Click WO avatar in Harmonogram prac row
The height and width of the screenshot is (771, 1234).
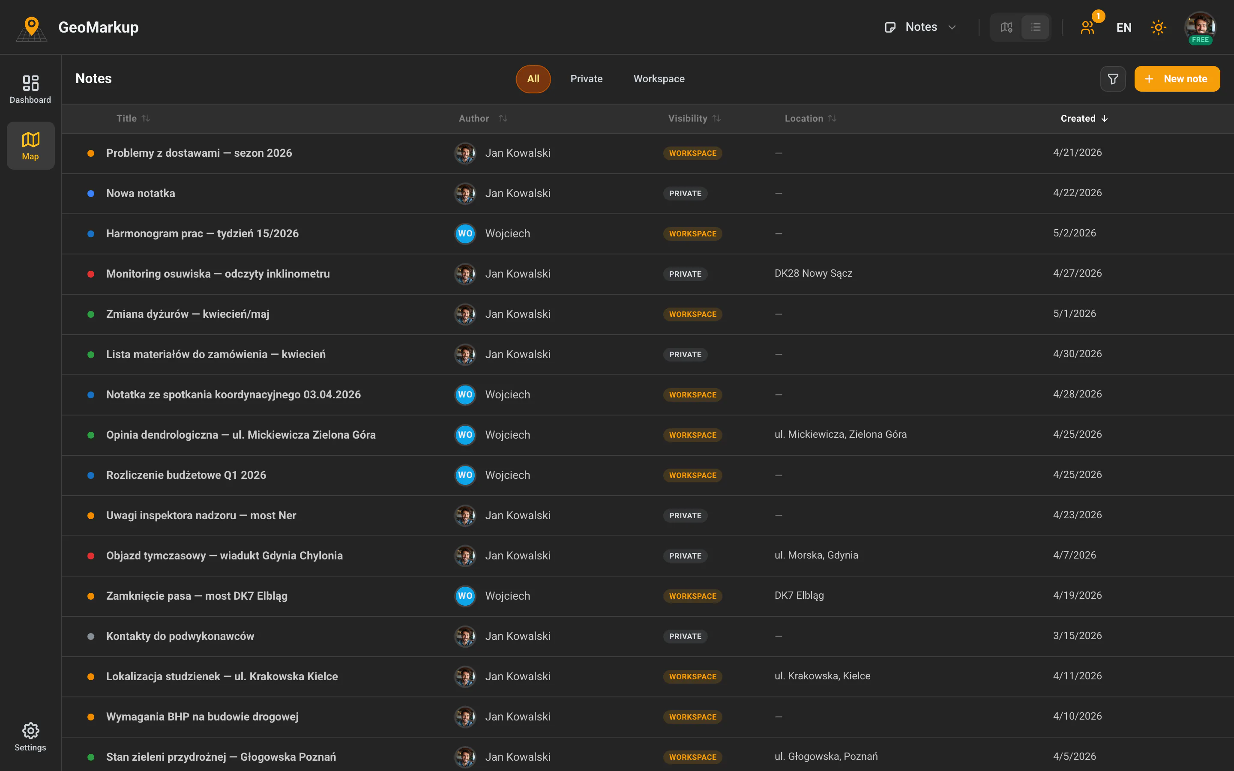pos(465,233)
